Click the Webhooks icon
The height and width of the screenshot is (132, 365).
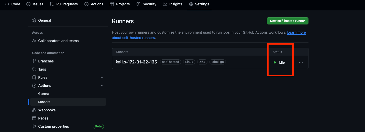click(x=34, y=110)
